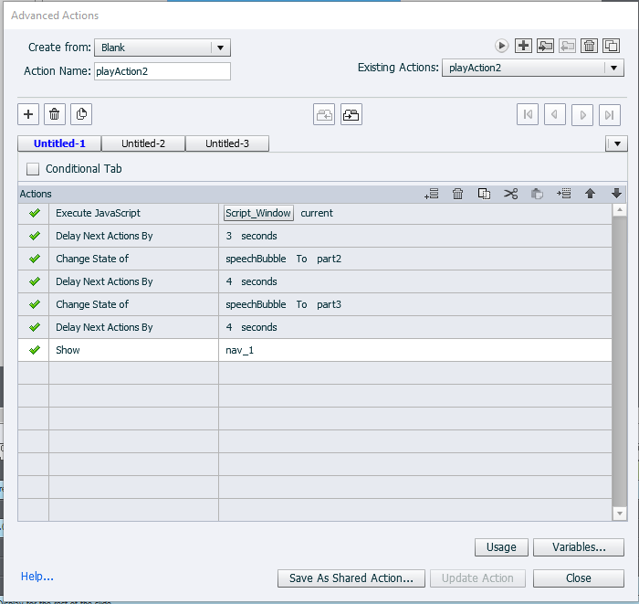Move the selected action down

616,194
